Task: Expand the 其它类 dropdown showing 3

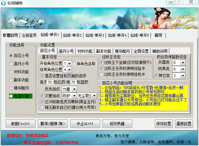Action: (x=178, y=76)
